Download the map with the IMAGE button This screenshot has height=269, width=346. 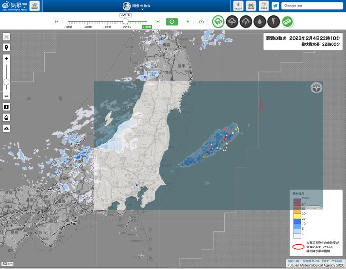tap(238, 6)
